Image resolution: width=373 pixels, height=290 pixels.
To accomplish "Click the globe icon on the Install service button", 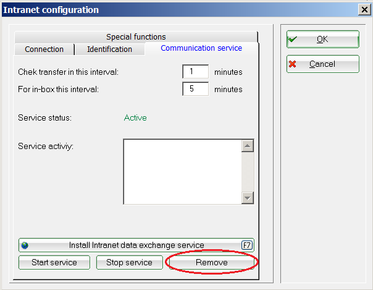I will point(25,245).
